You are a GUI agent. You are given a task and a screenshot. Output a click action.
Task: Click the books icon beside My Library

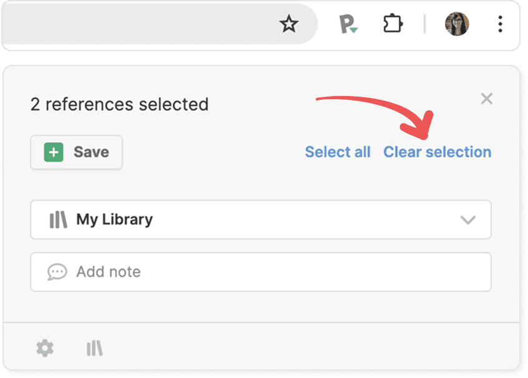pyautogui.click(x=58, y=220)
